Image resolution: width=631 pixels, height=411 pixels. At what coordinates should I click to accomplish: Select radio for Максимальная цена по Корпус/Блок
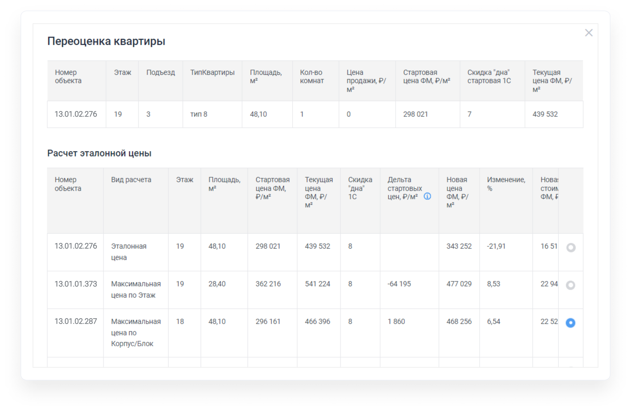(571, 323)
